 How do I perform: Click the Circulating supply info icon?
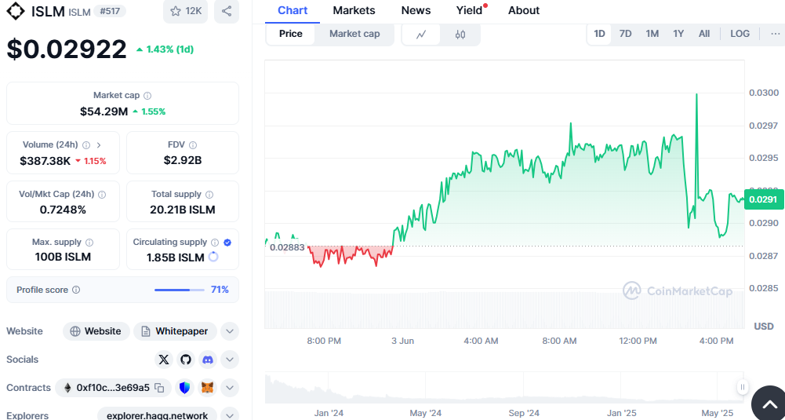pyautogui.click(x=215, y=242)
